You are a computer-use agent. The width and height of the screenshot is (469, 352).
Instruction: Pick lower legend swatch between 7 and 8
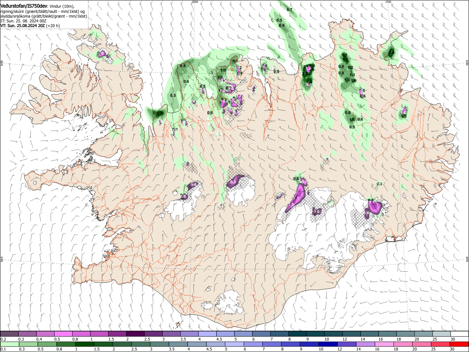[272, 344]
